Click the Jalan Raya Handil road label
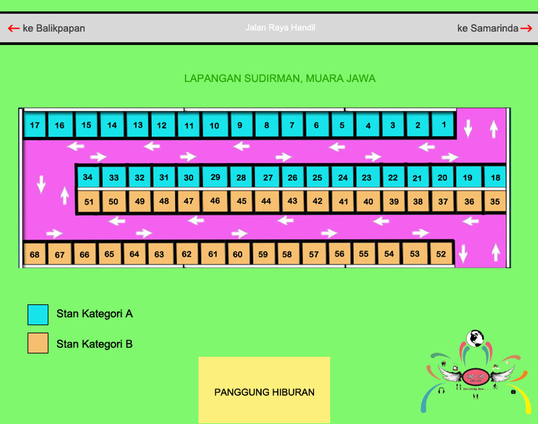The width and height of the screenshot is (538, 424). coord(280,28)
